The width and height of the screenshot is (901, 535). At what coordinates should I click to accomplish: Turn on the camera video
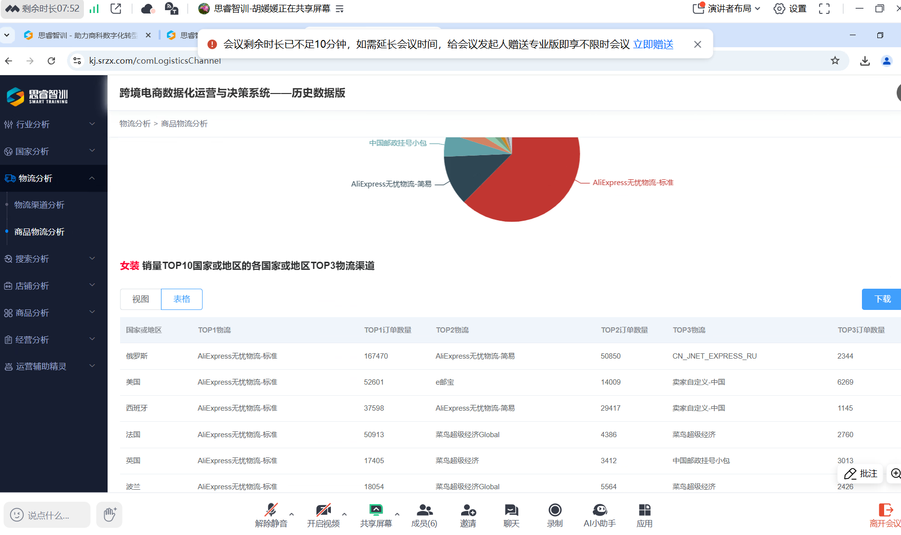323,514
